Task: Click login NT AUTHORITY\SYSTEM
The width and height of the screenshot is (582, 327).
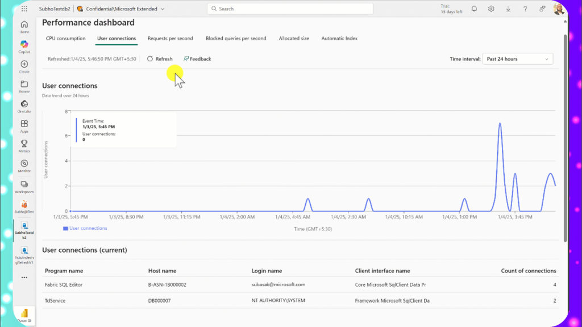Action: [278, 301]
